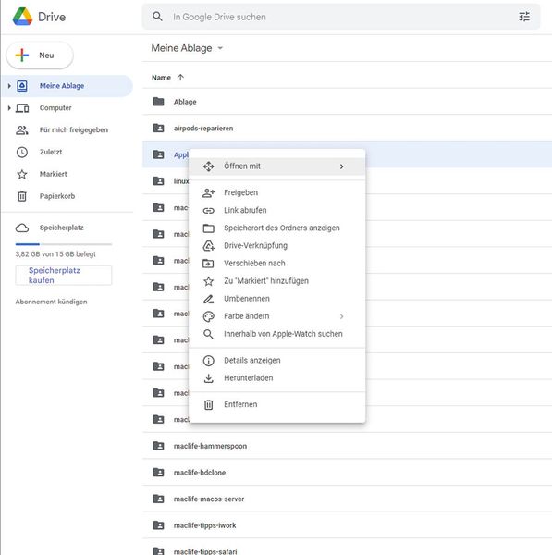Image resolution: width=552 pixels, height=555 pixels.
Task: Expand the Computer tree arrow
Action: (9, 108)
